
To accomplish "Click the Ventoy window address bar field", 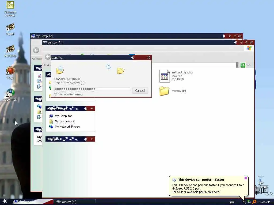I will click(x=194, y=65).
